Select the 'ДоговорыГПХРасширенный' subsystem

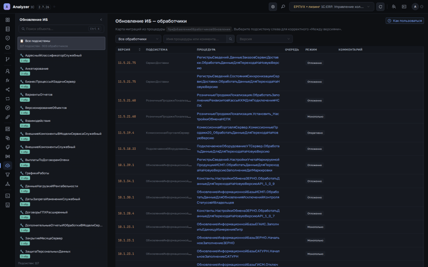pos(61,214)
